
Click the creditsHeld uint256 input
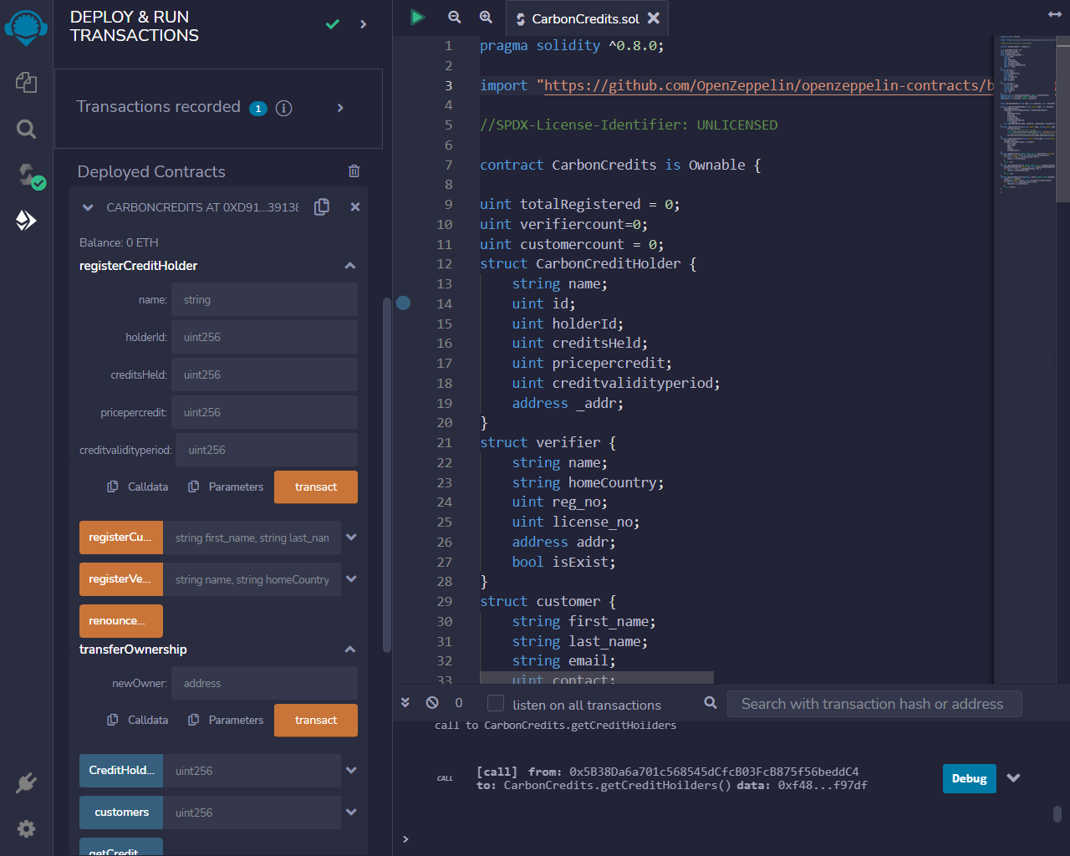tap(264, 374)
